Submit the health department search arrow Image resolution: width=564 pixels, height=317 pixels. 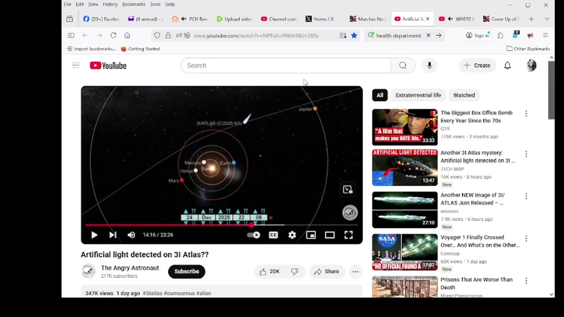coord(438,35)
